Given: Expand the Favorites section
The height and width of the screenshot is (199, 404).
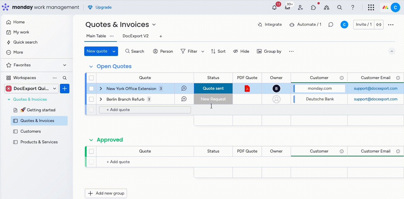Looking at the screenshot, I should click(65, 65).
